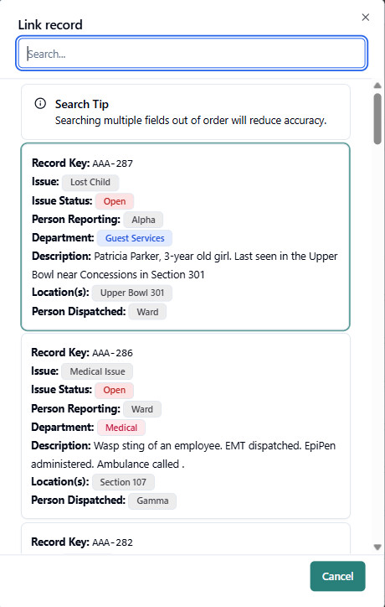The height and width of the screenshot is (607, 385).
Task: Click the Section 107 location tag
Action: click(x=123, y=482)
